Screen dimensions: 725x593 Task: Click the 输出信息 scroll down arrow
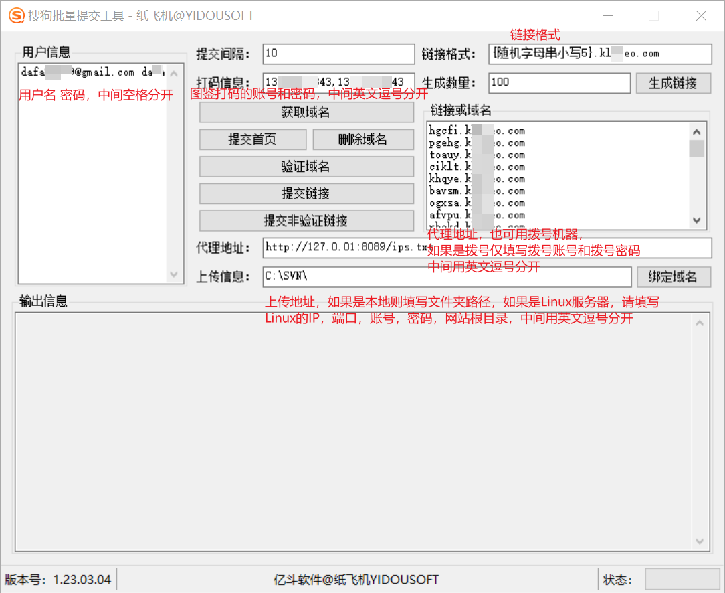tap(700, 541)
